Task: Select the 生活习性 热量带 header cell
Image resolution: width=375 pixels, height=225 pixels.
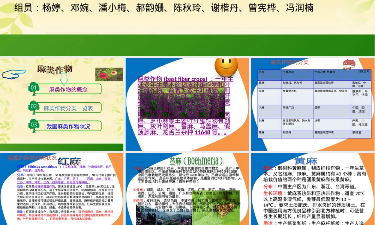Action: click(x=332, y=75)
